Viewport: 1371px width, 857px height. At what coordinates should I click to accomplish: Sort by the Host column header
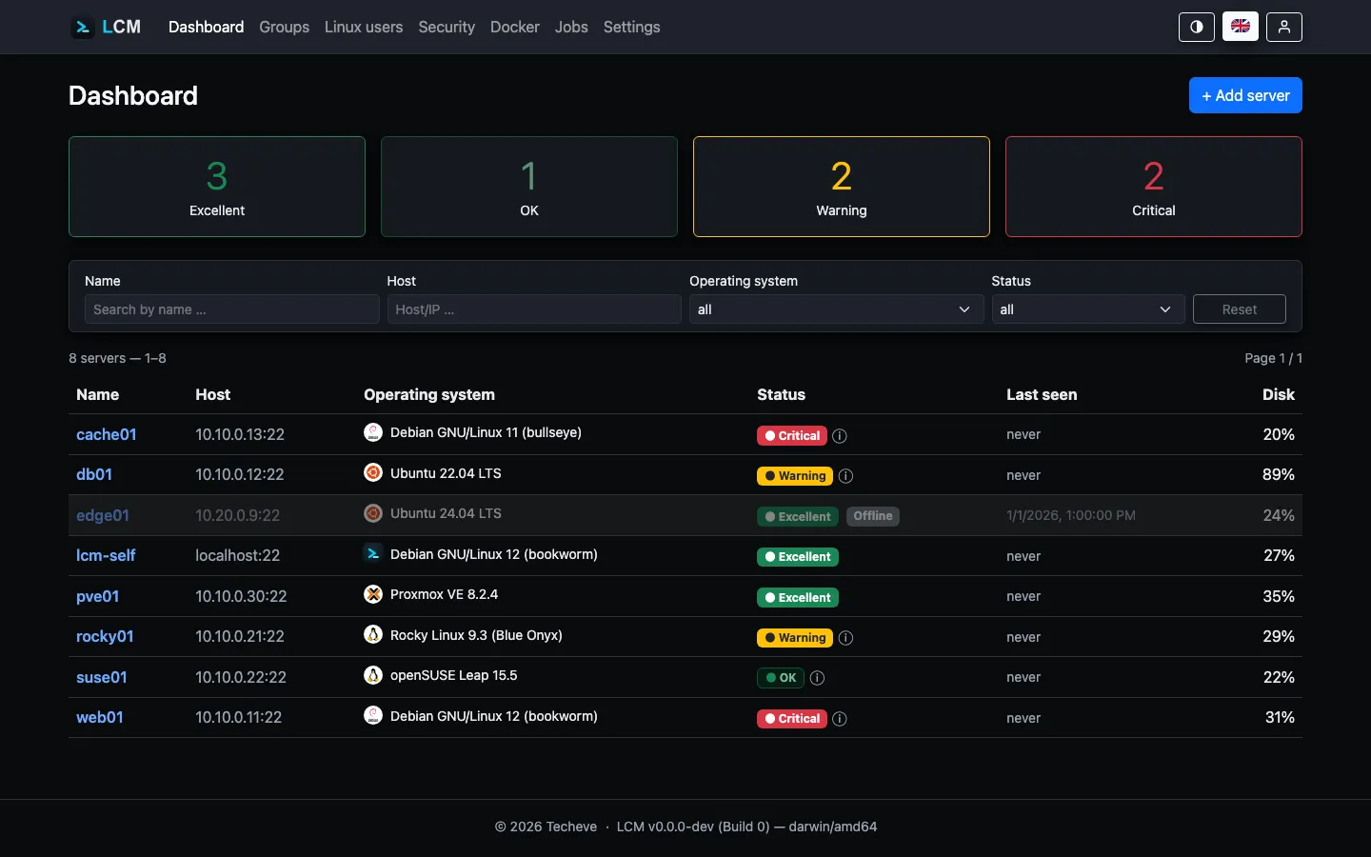pyautogui.click(x=213, y=394)
